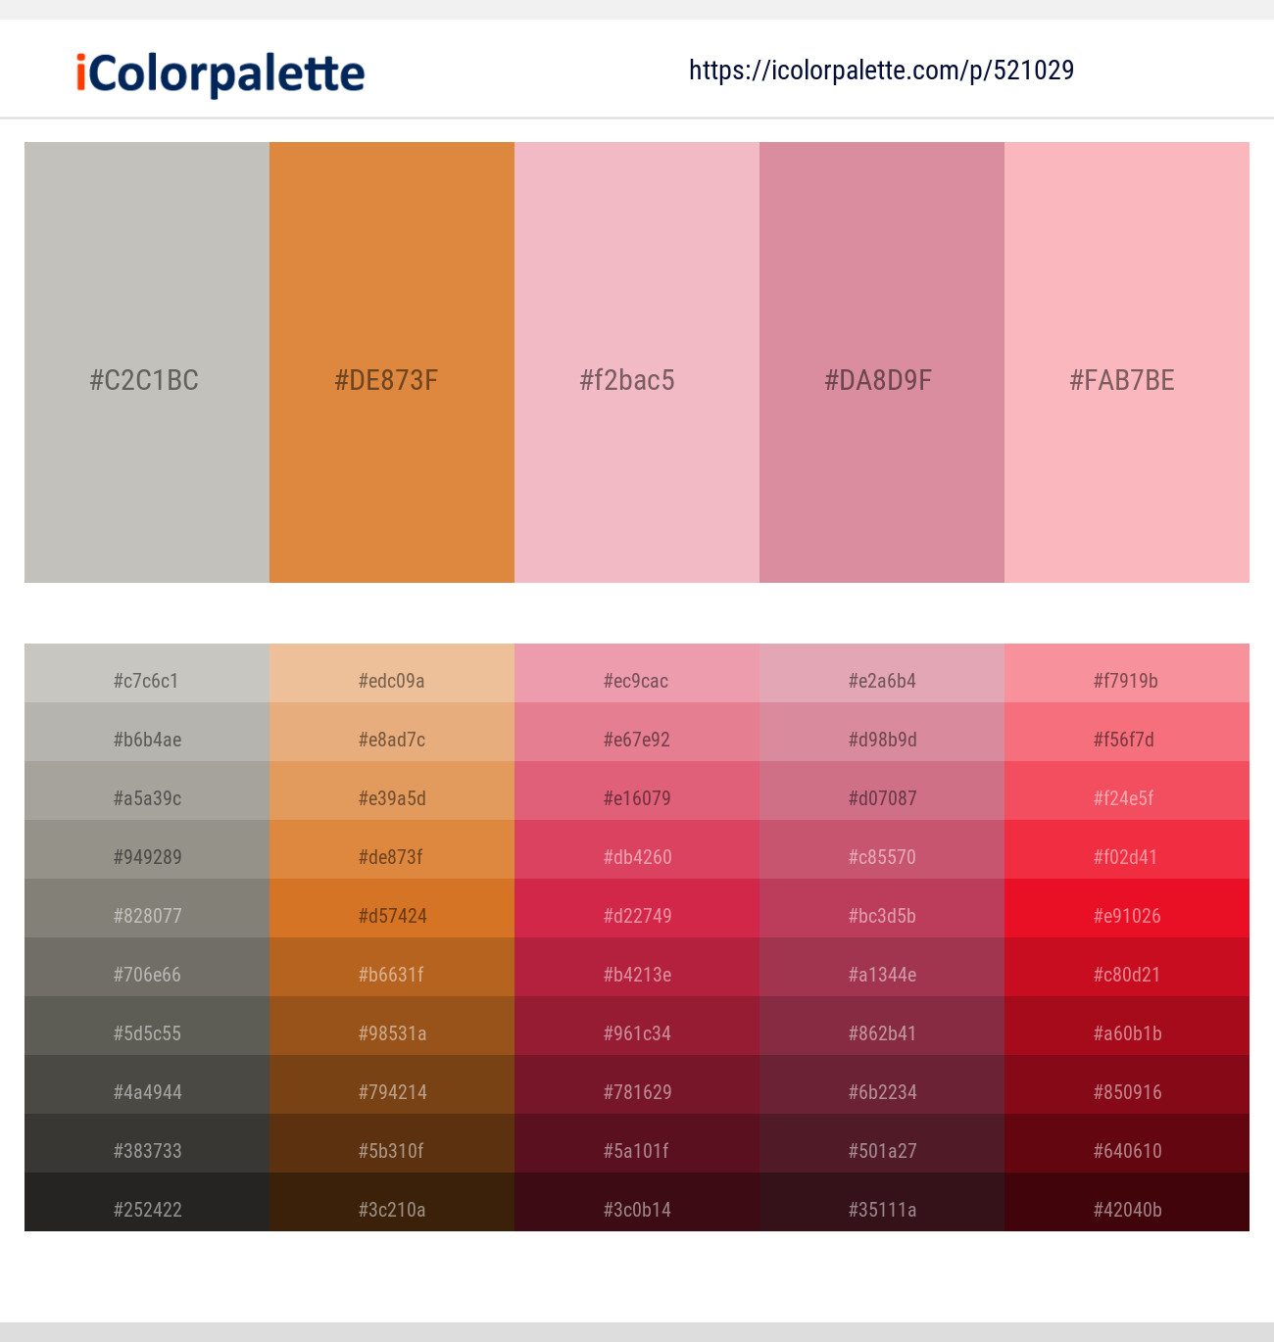
Task: Select the #d57424 orange shade
Action: [x=392, y=908]
